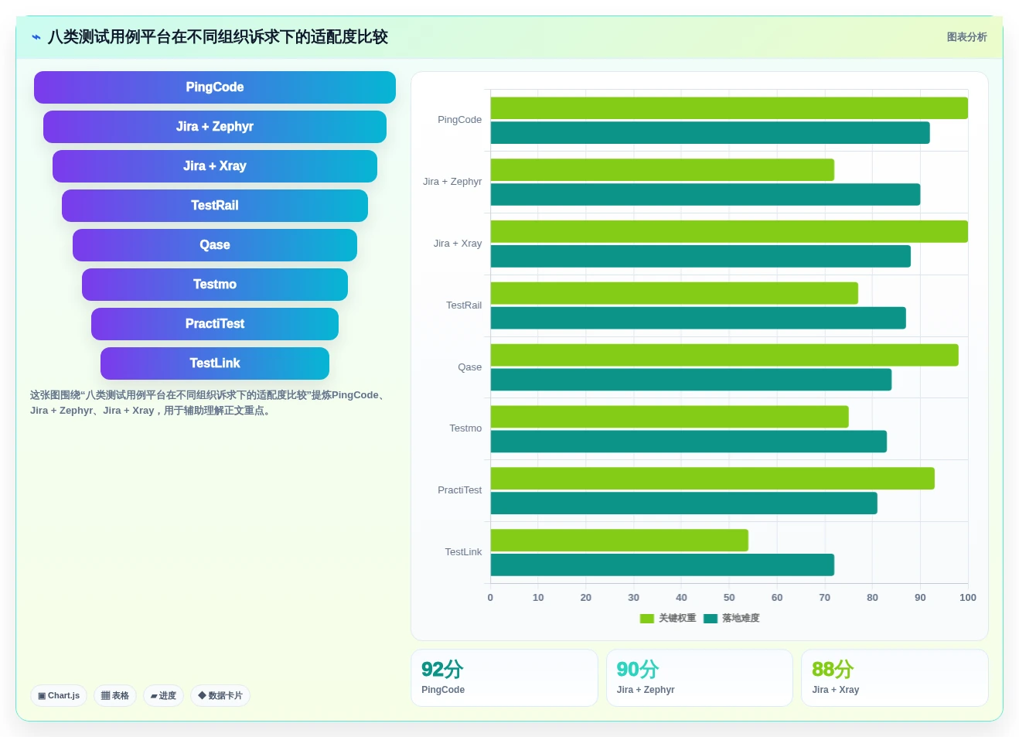
Task: Click the description paragraph starting 这张图围绕
Action: pos(210,403)
